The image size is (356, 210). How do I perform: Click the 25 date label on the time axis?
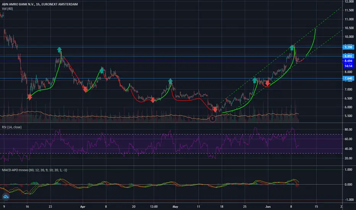click(245, 207)
